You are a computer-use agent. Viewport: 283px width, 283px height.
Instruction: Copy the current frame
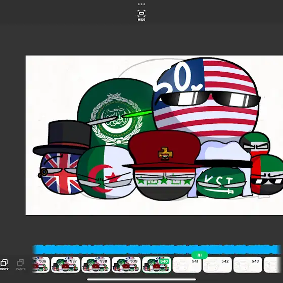point(4,265)
